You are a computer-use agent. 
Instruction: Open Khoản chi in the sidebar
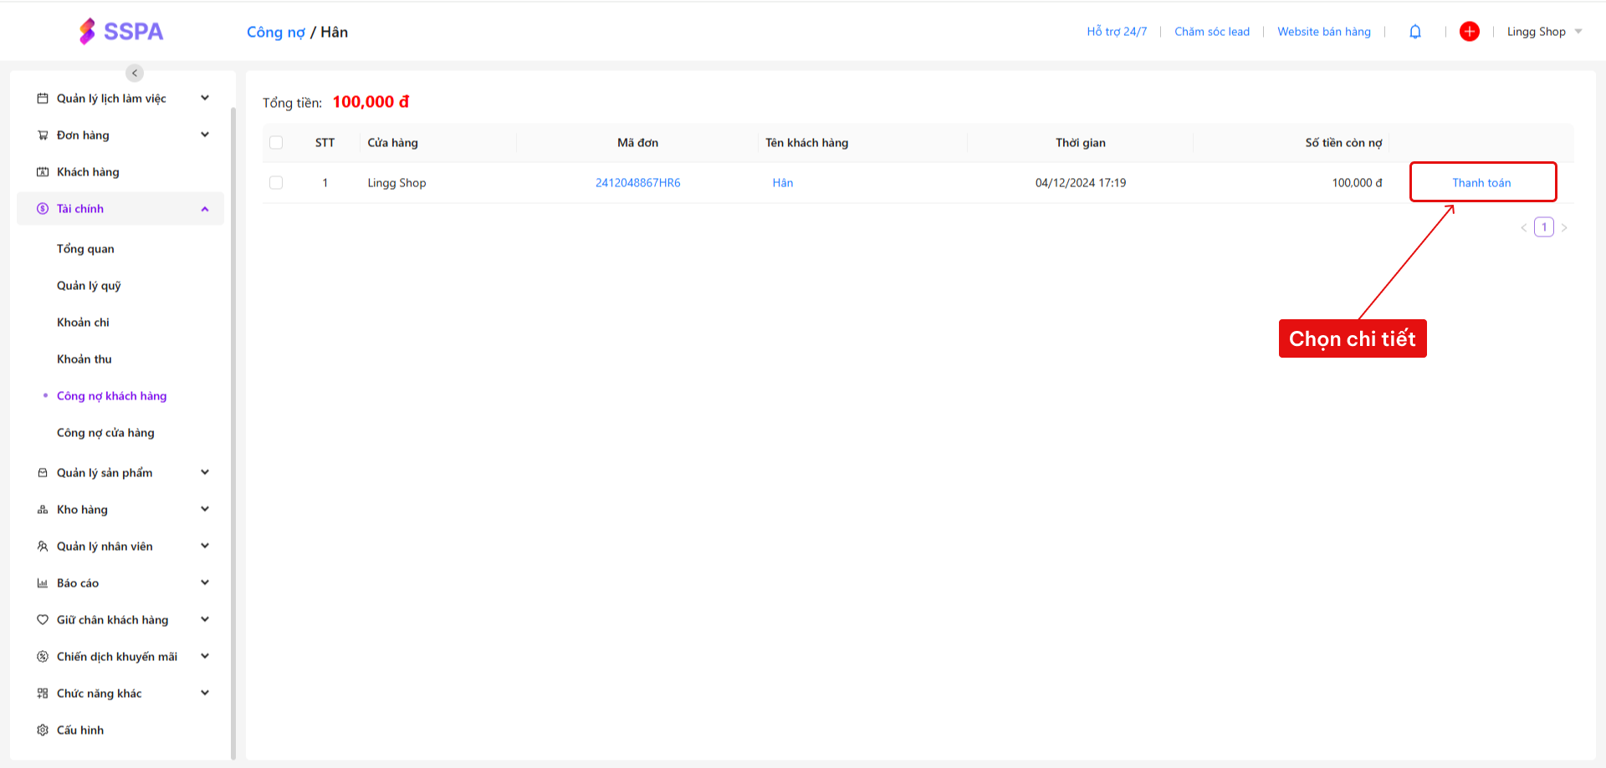(83, 322)
